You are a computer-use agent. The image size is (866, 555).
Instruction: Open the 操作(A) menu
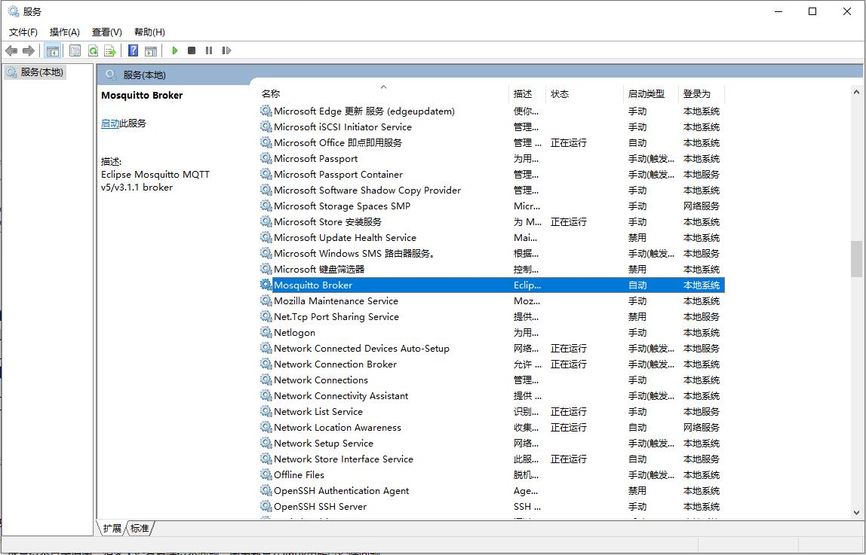[65, 32]
